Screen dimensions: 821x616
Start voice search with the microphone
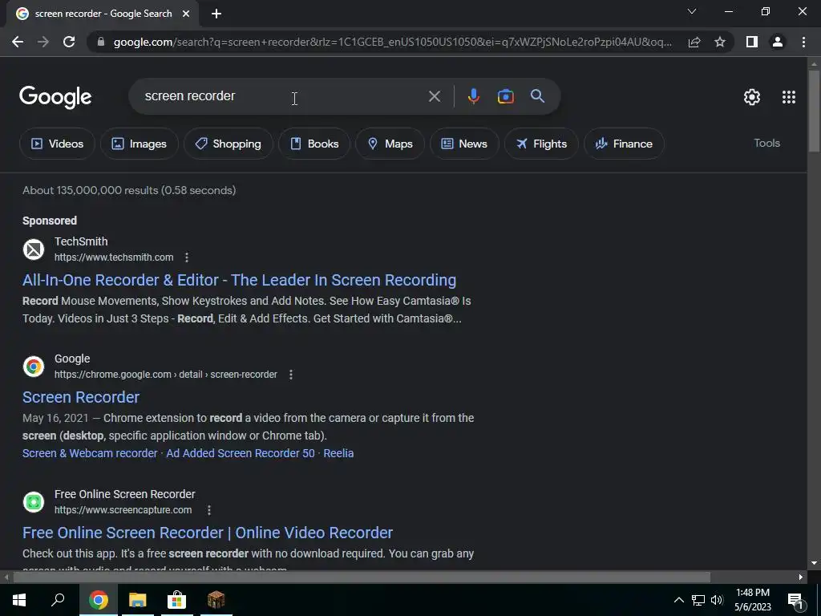tap(473, 96)
